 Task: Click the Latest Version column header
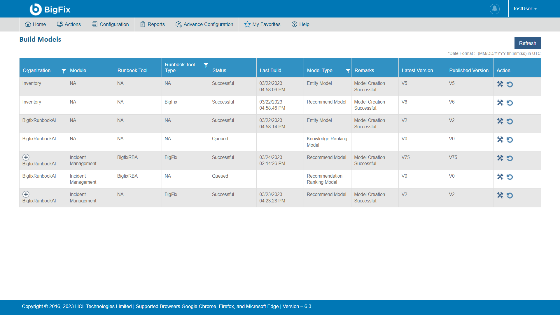tap(417, 70)
